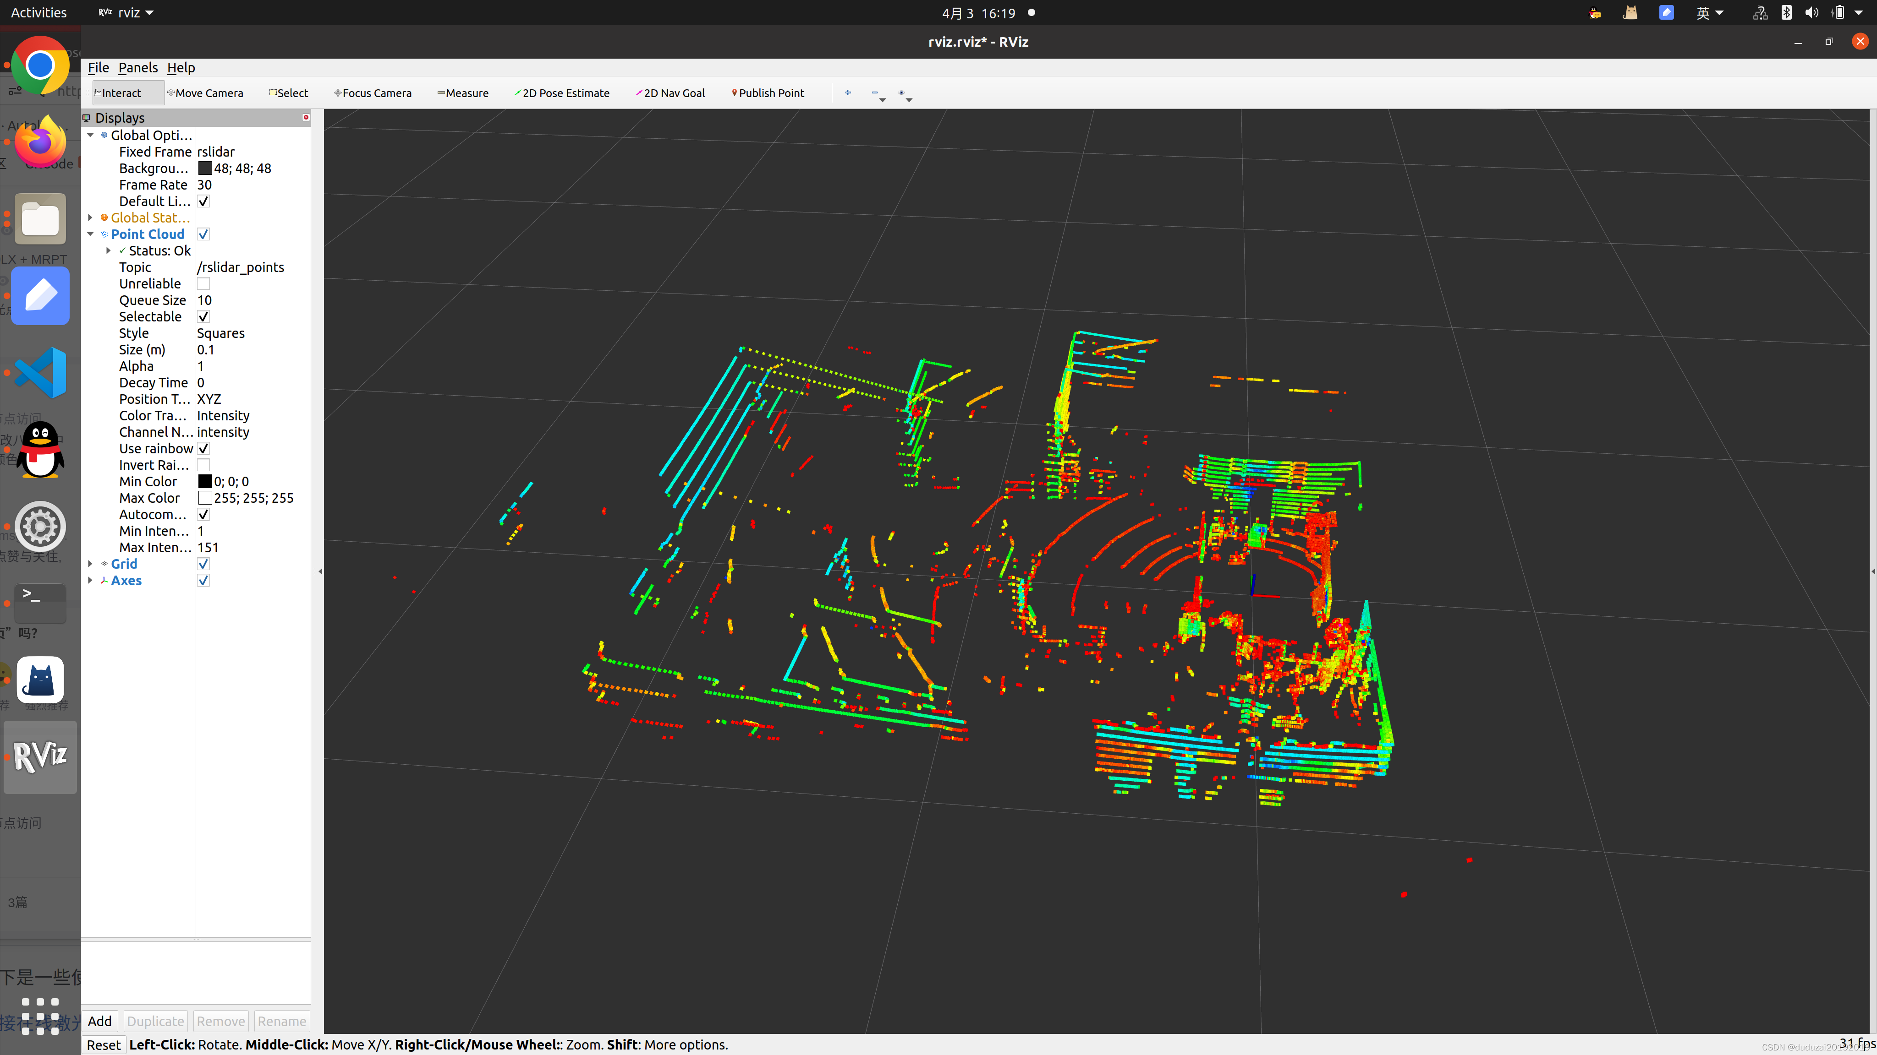Click the Add display button

100,1020
